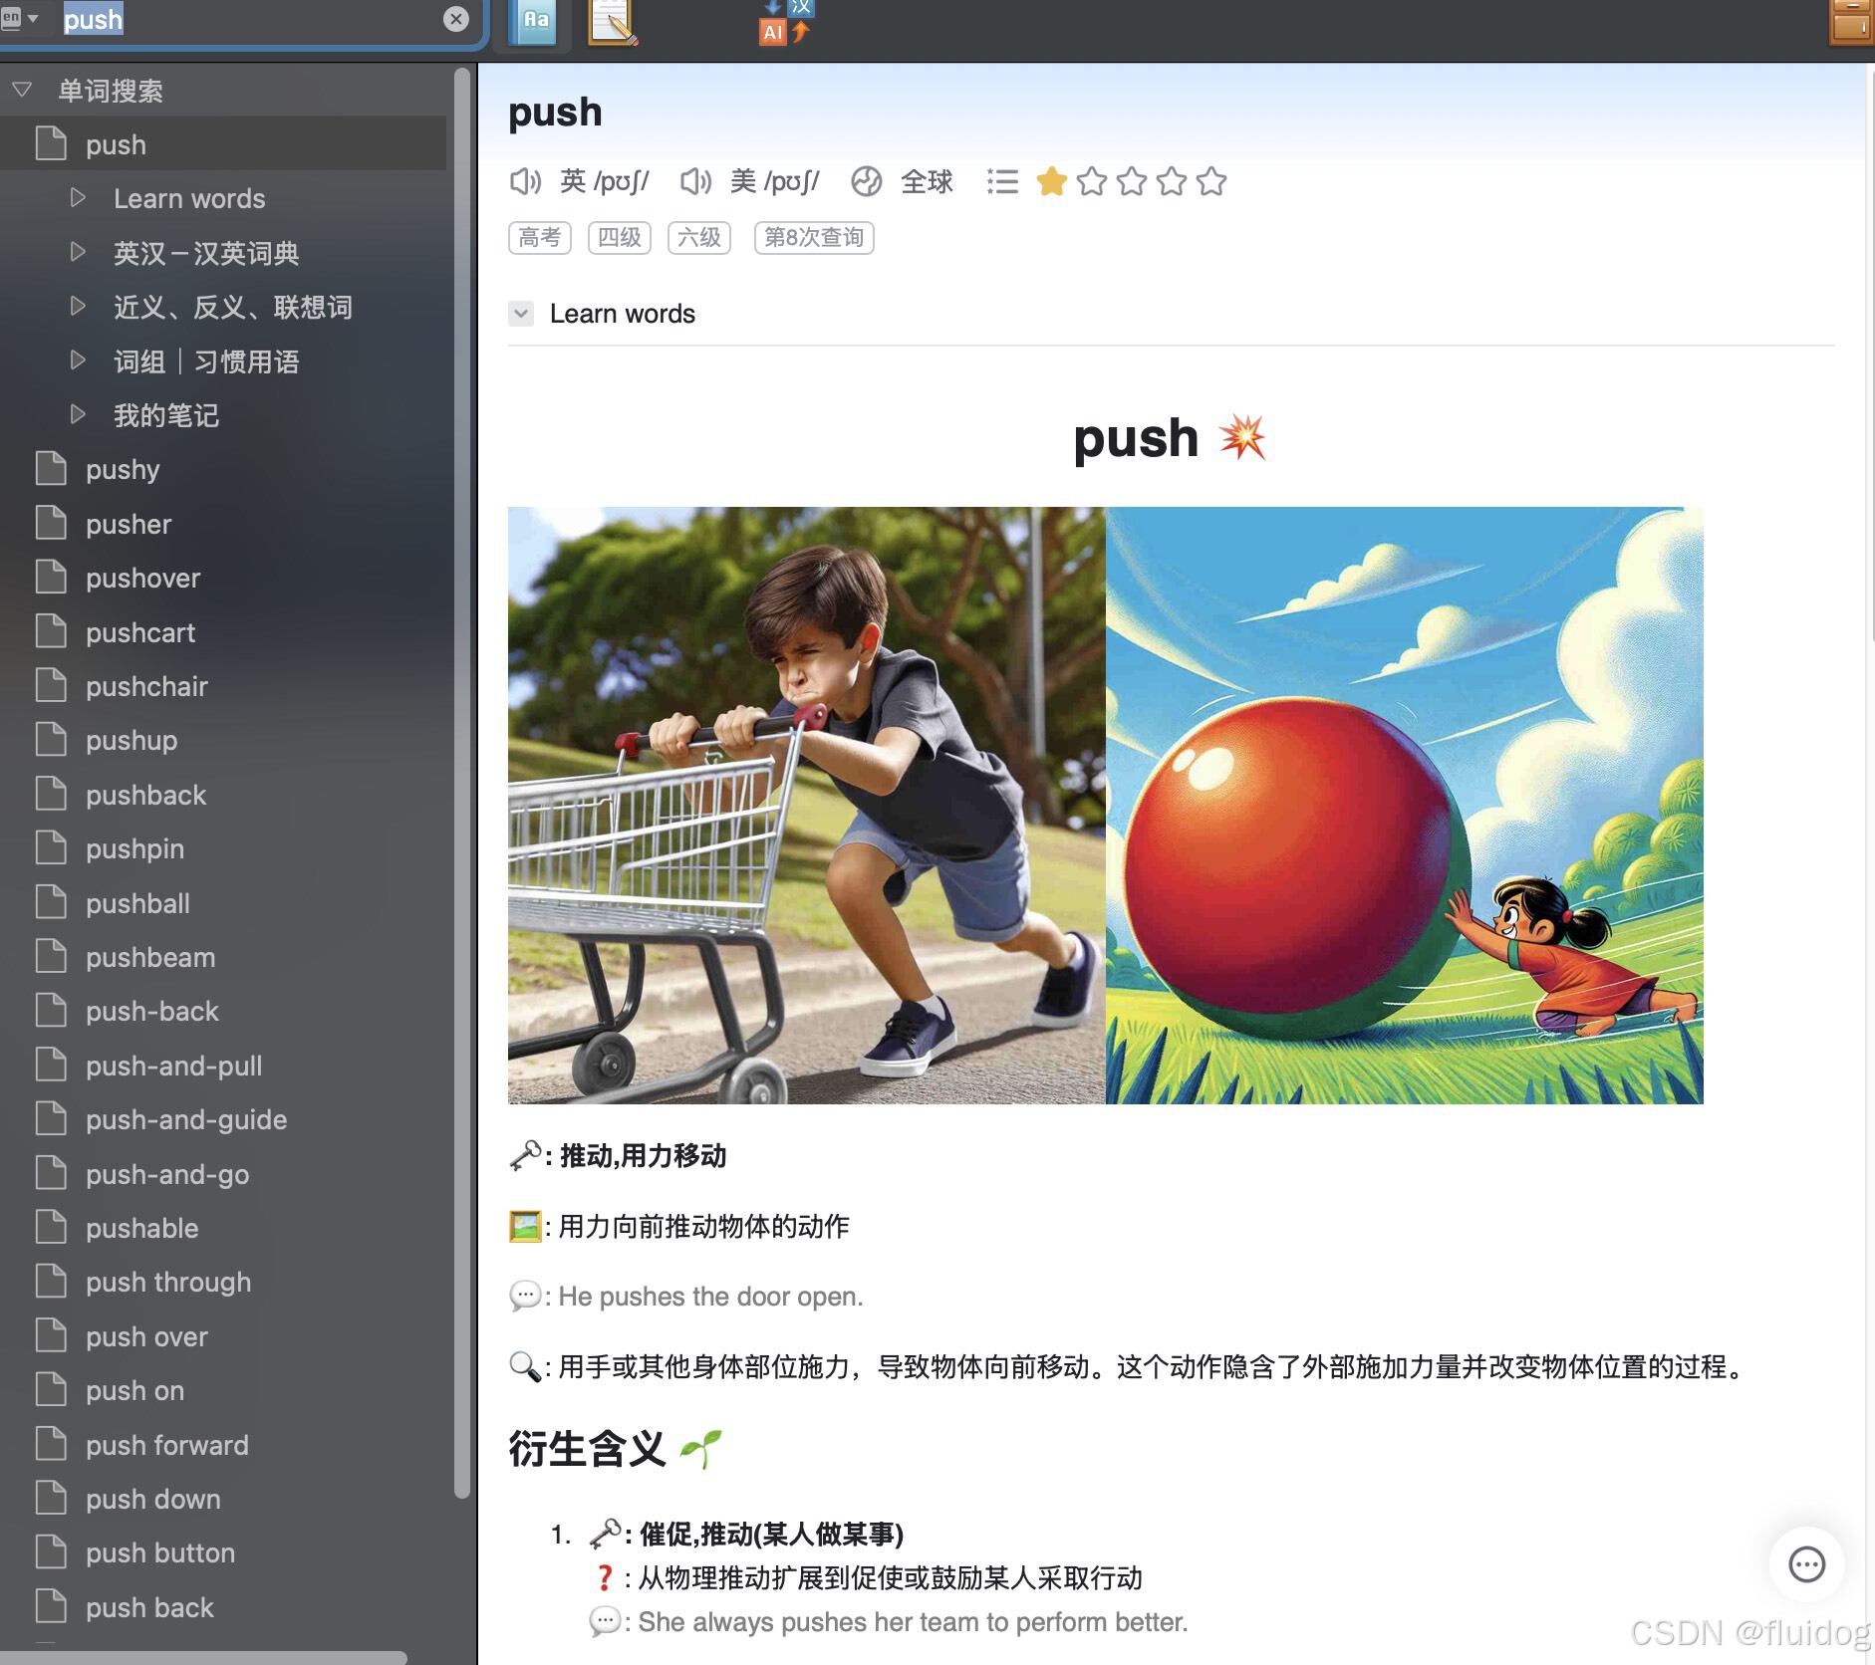The image size is (1875, 1665).
Task: Click the 四级 tag
Action: coord(620,237)
